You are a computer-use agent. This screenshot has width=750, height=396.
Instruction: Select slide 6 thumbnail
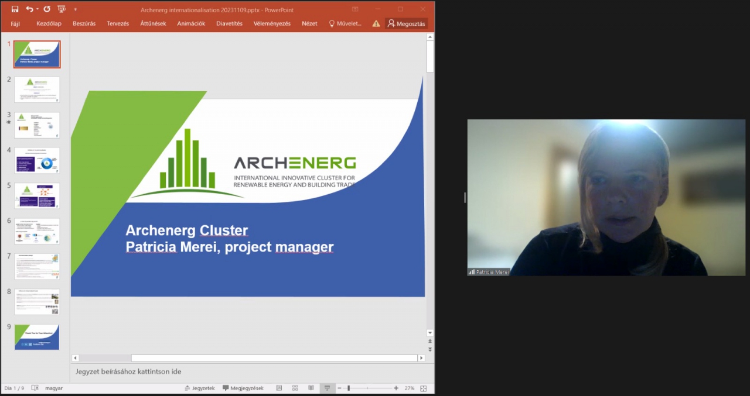point(37,231)
